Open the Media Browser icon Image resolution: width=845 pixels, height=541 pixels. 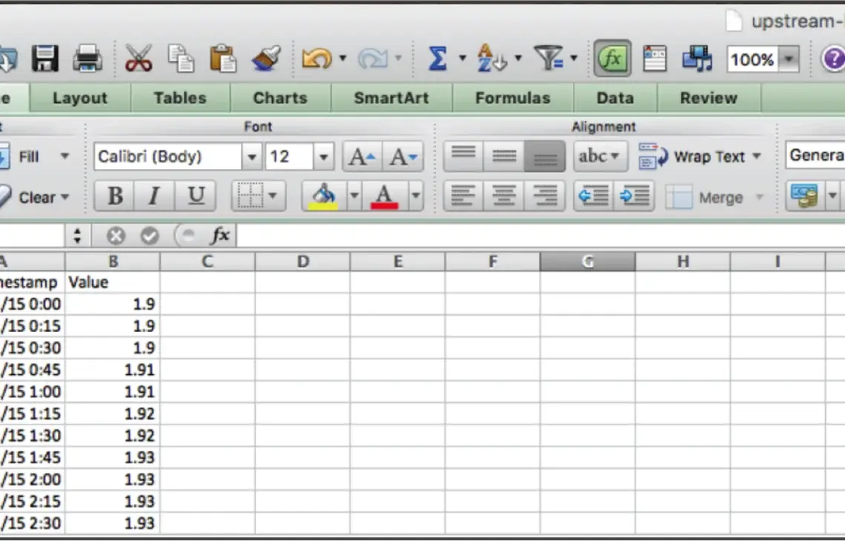tap(697, 59)
